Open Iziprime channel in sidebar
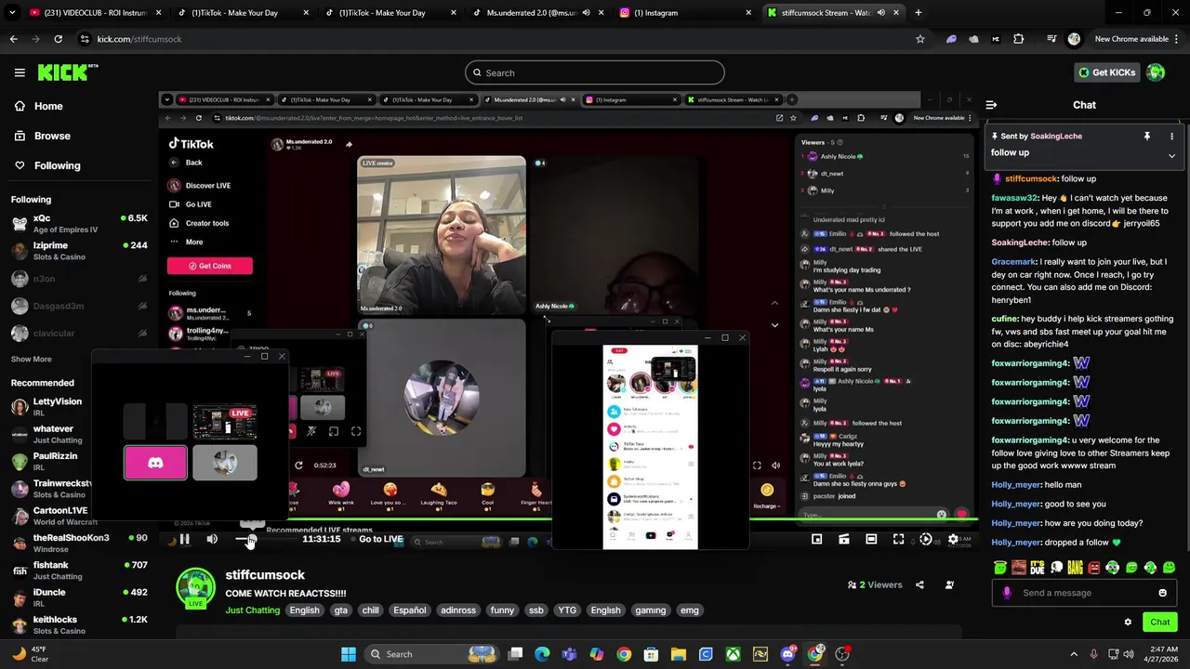The height and width of the screenshot is (669, 1190). pyautogui.click(x=79, y=251)
